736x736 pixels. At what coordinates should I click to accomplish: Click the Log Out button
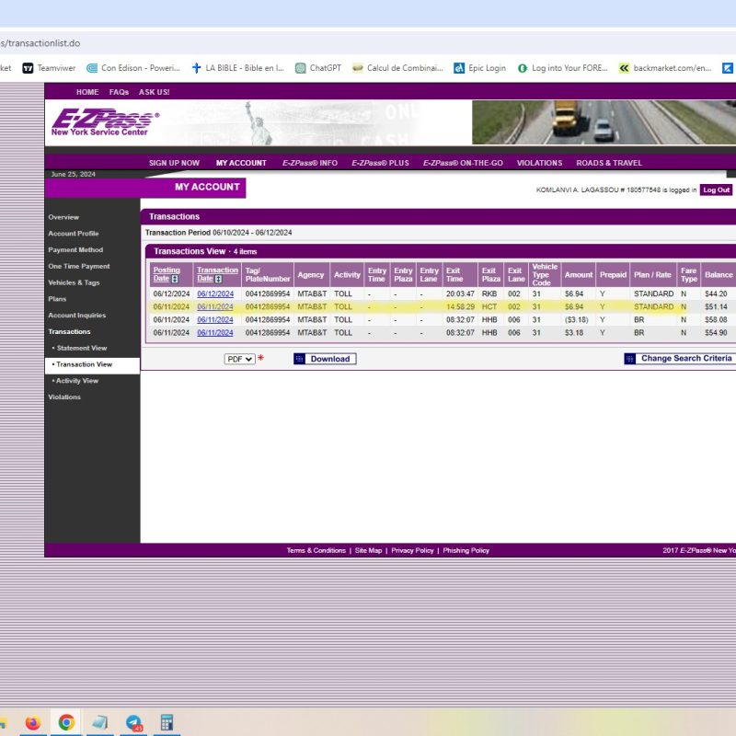tap(716, 190)
